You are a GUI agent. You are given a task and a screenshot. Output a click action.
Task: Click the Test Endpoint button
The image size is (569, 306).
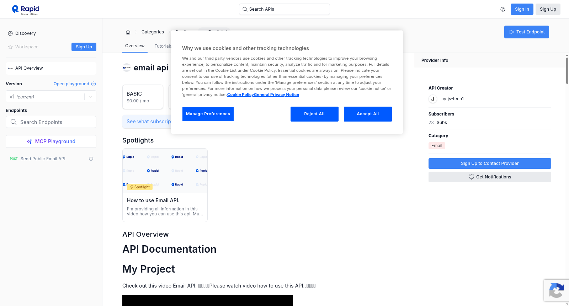527,32
